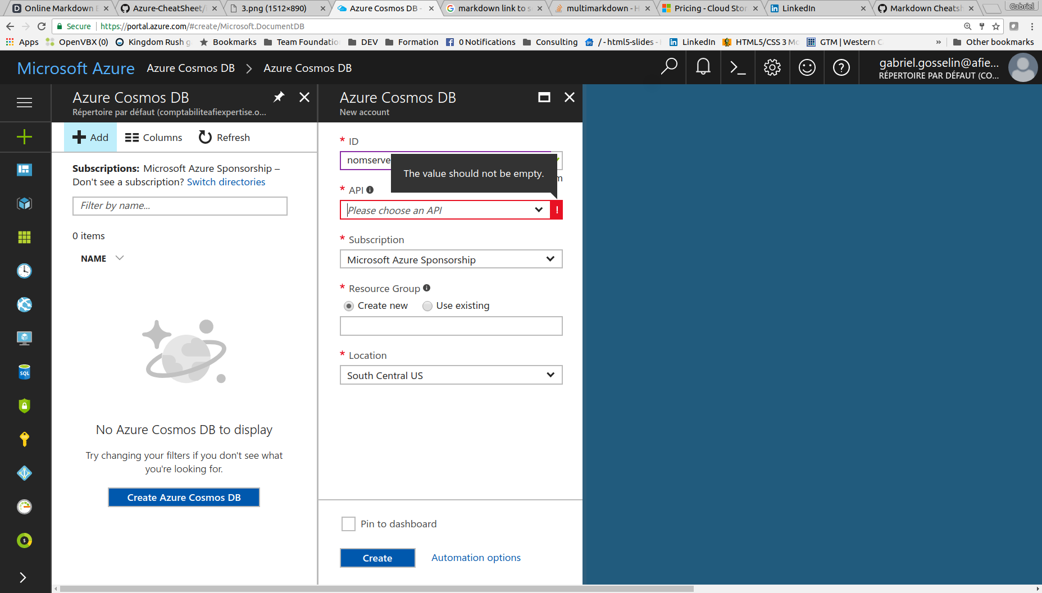Open the help question mark icon
Viewport: 1042px width, 593px height.
(841, 67)
